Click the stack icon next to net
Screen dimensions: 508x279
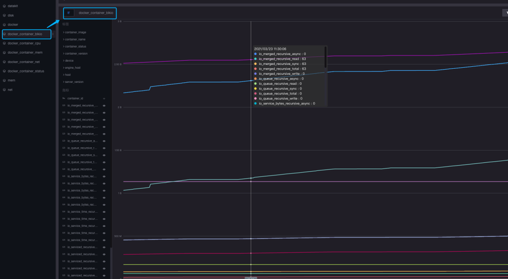[x=4, y=90]
